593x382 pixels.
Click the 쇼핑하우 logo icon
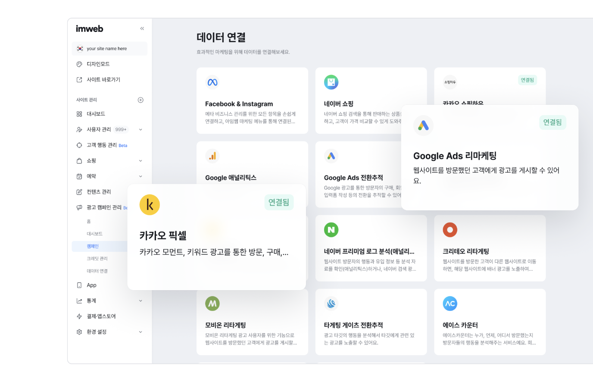tap(450, 82)
